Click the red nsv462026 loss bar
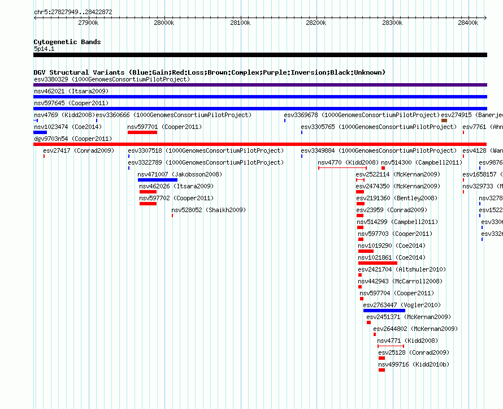Image resolution: width=503 pixels, height=409 pixels. tap(148, 192)
